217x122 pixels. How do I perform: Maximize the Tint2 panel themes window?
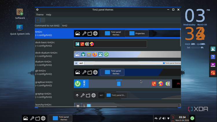[x=173, y=10]
